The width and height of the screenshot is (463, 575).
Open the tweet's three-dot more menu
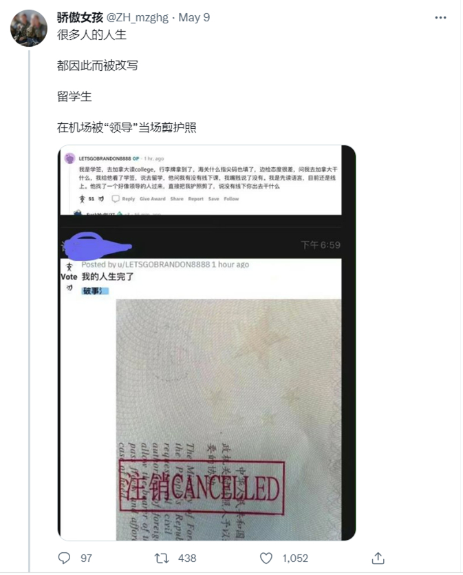(440, 18)
